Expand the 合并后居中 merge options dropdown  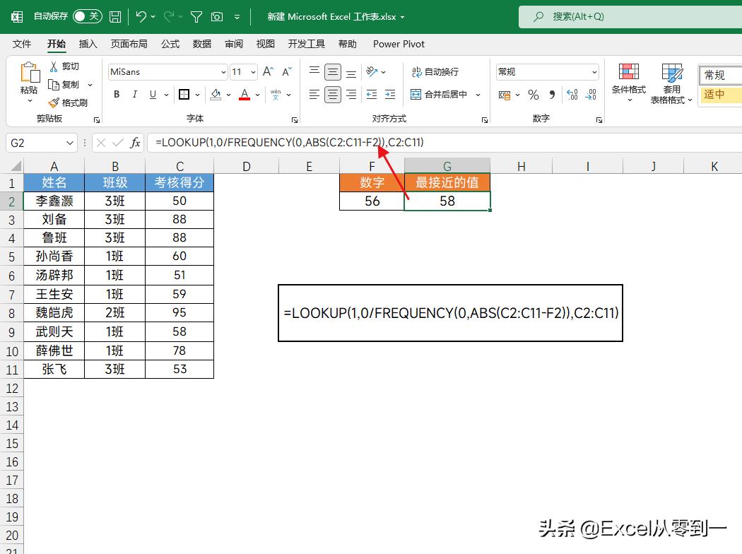click(x=478, y=94)
